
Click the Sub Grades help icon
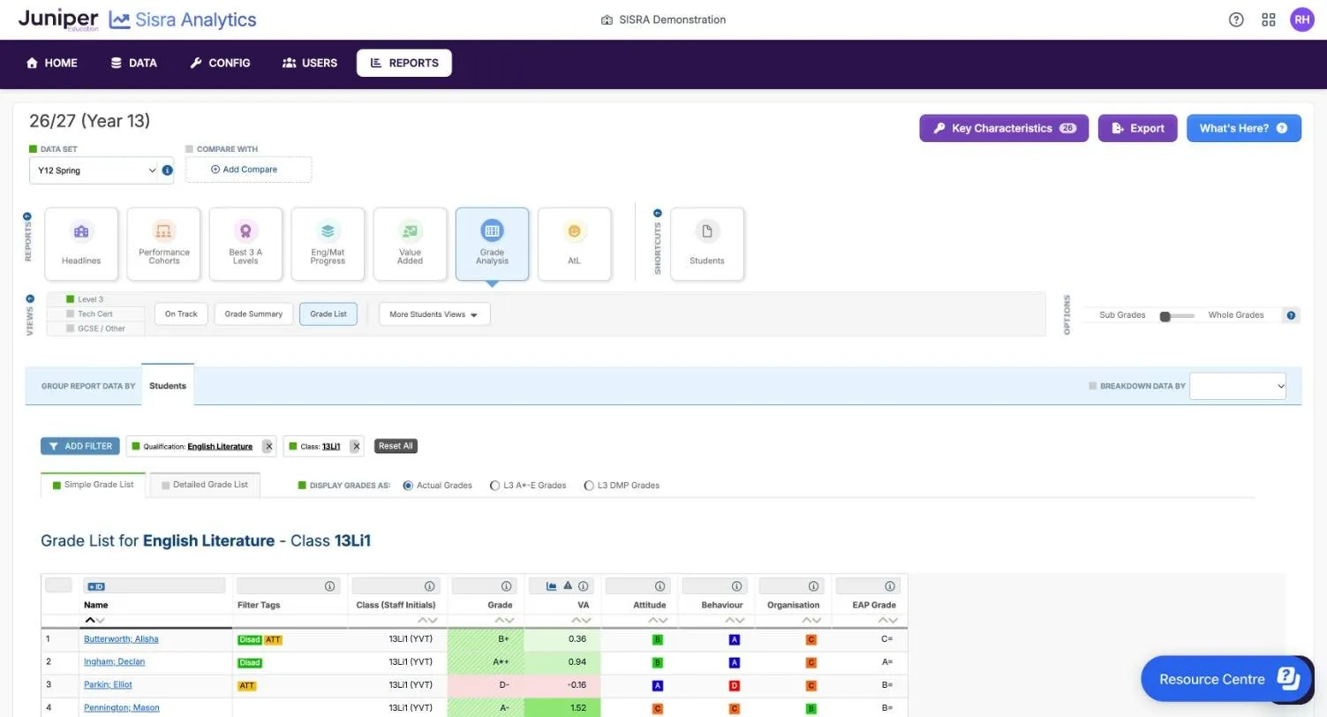click(x=1291, y=315)
